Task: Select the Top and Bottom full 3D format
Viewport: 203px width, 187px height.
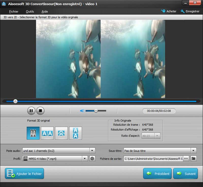Action: [75, 133]
